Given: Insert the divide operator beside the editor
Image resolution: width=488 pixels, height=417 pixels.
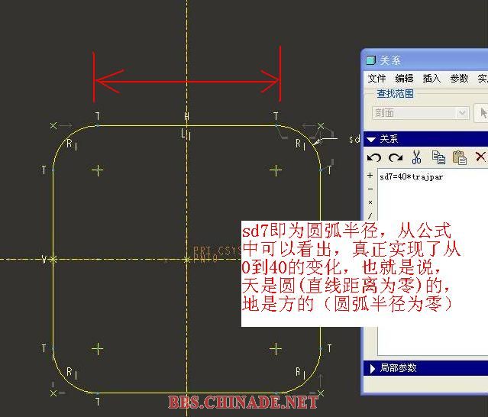Looking at the screenshot, I should tap(370, 215).
